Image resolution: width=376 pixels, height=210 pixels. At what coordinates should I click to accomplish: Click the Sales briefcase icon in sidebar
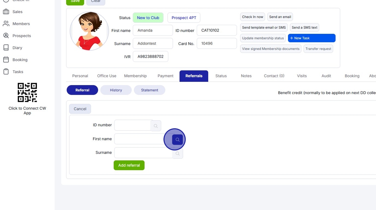click(6, 11)
